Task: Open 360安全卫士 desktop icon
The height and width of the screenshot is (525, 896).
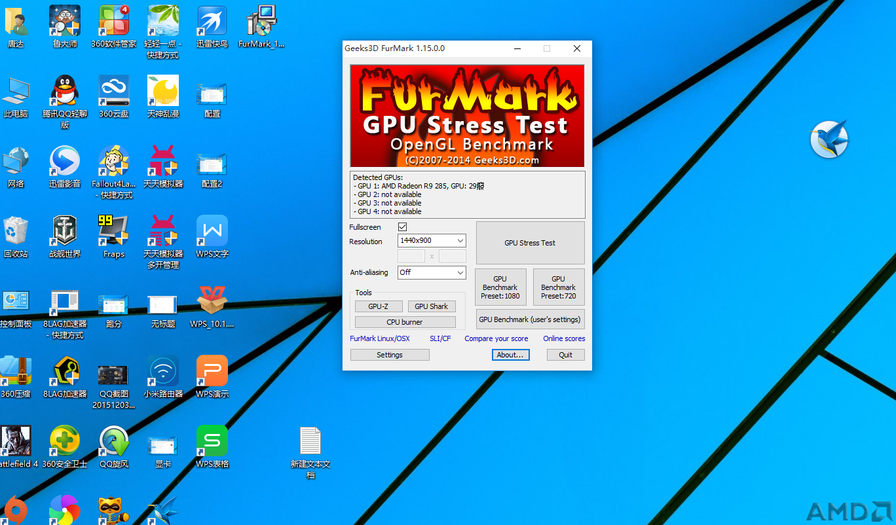Action: pos(65,442)
